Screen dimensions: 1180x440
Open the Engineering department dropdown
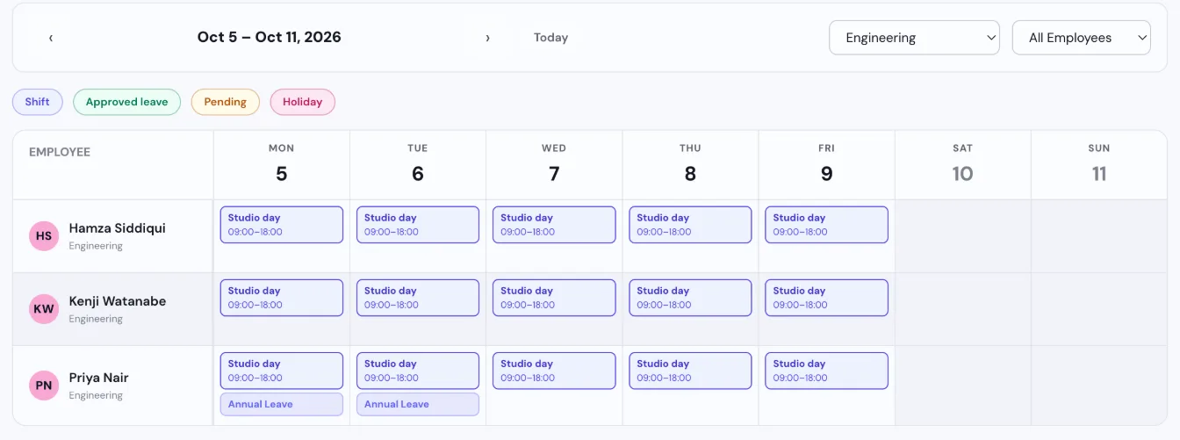click(x=914, y=38)
